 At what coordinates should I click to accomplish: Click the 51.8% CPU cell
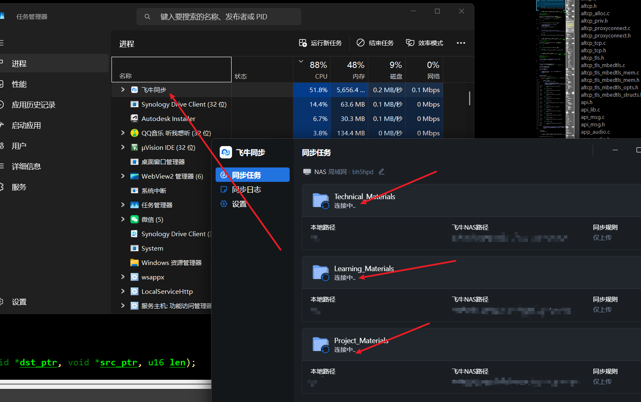(x=312, y=90)
